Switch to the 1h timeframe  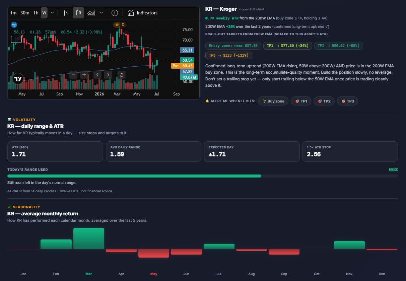[x=36, y=13]
